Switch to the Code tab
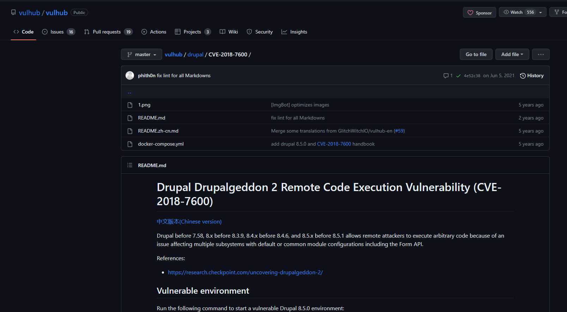 click(24, 32)
